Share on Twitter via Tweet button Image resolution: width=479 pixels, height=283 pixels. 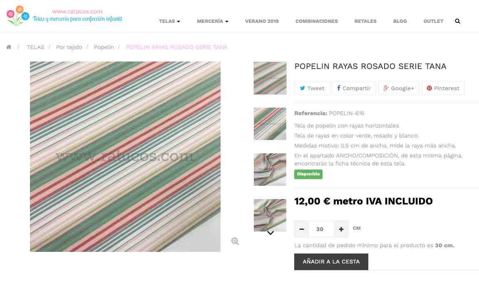click(x=312, y=88)
